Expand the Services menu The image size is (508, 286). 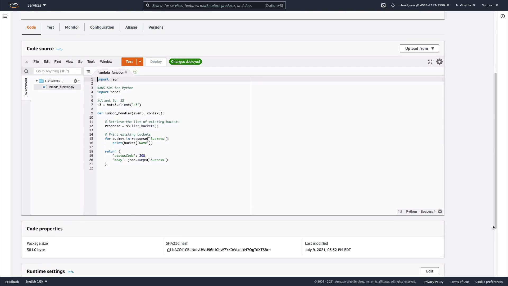(37, 5)
